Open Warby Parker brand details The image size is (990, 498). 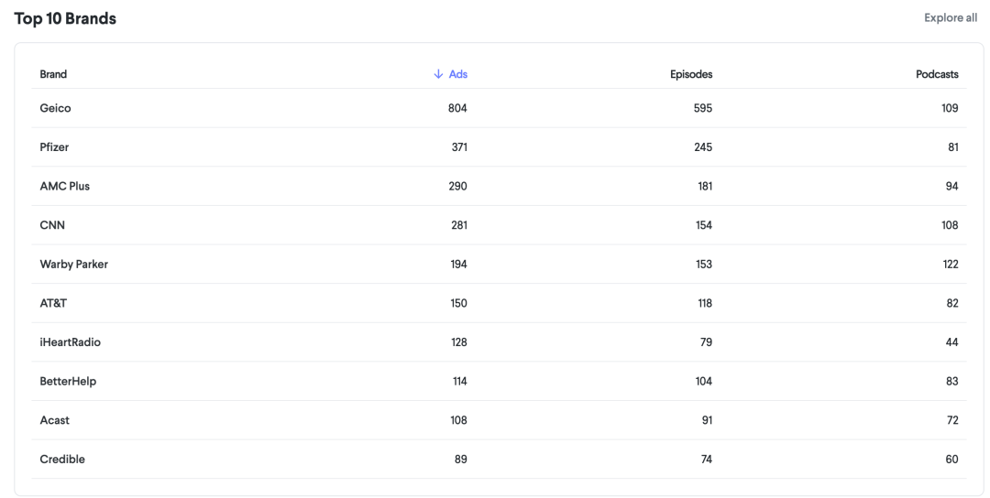(74, 265)
